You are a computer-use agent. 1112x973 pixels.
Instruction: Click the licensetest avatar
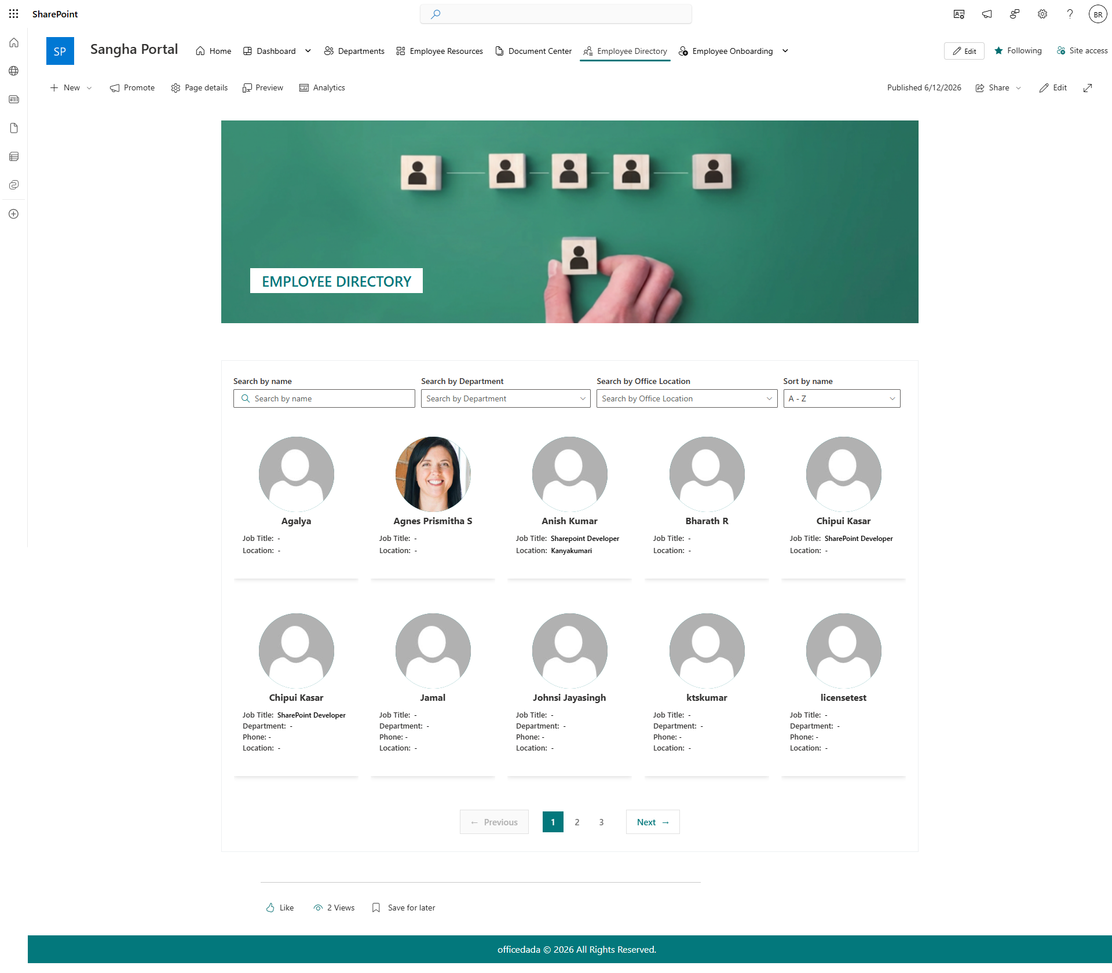(x=844, y=650)
